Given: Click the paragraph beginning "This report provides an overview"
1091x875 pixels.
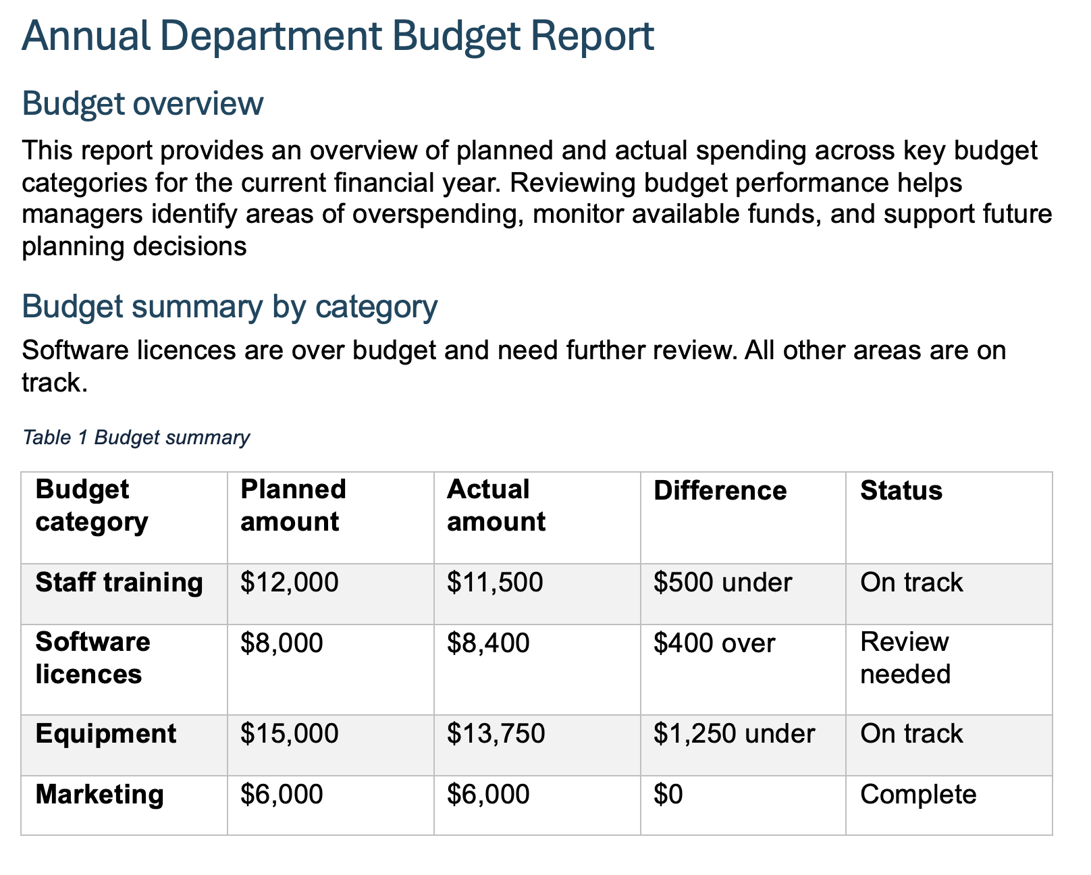Looking at the screenshot, I should pyautogui.click(x=537, y=198).
